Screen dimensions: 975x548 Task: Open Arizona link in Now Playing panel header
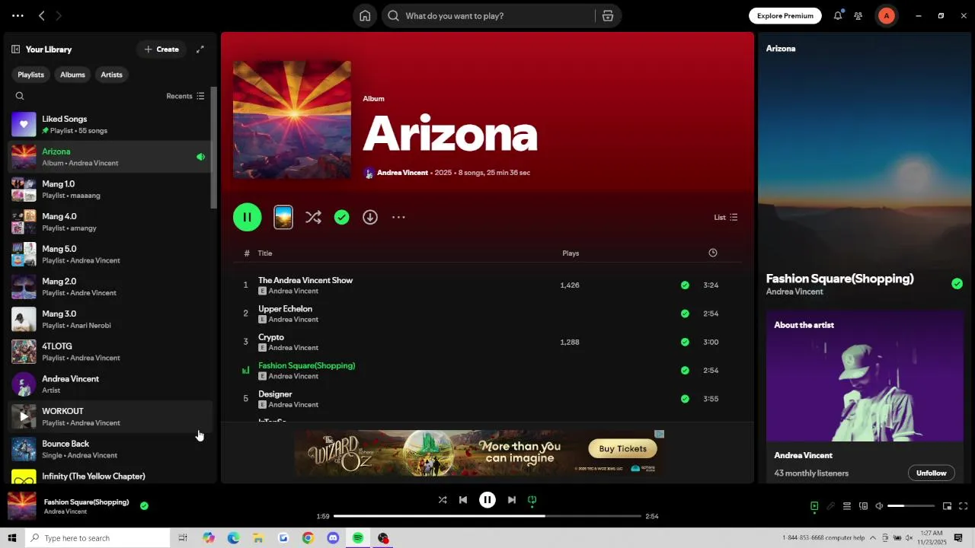pos(781,49)
